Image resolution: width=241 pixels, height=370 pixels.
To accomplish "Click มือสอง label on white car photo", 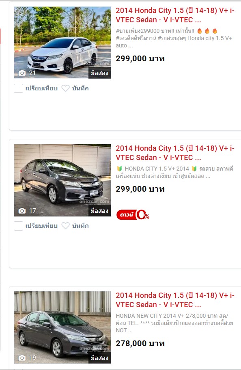I will coord(99,73).
